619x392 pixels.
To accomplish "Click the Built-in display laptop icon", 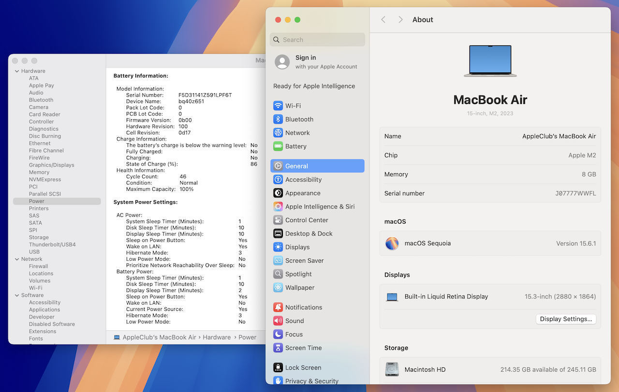I will [392, 297].
